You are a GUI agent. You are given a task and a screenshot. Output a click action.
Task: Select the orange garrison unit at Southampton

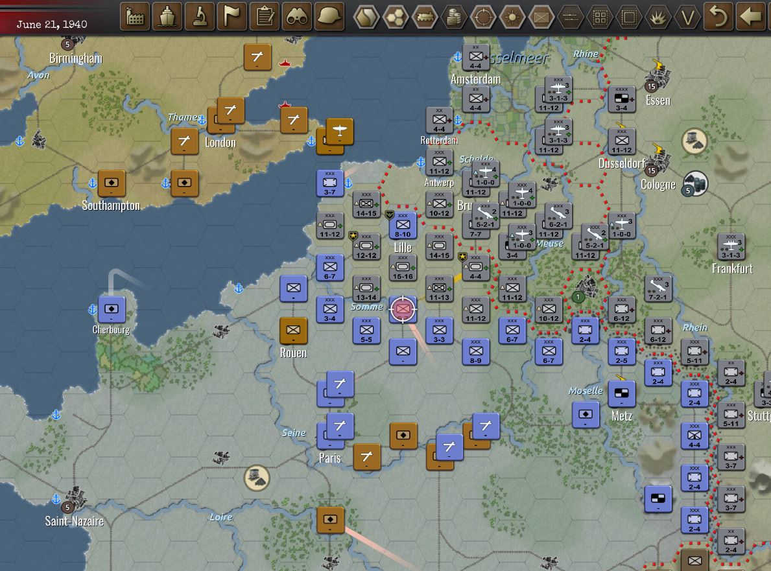[112, 183]
